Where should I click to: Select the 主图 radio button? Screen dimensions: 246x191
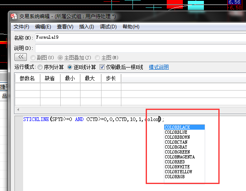(x=97, y=58)
